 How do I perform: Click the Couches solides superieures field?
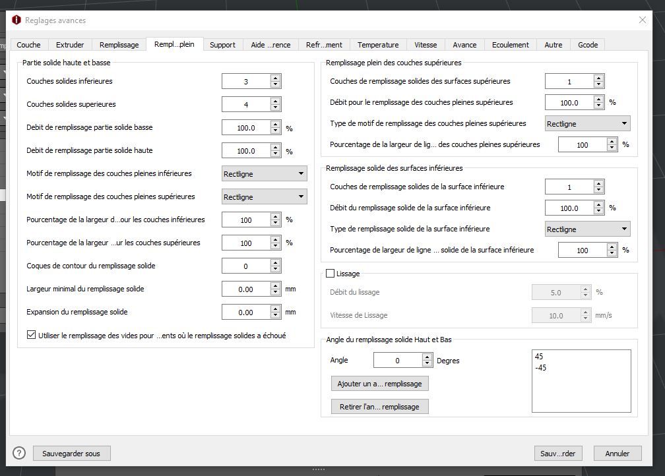(246, 104)
